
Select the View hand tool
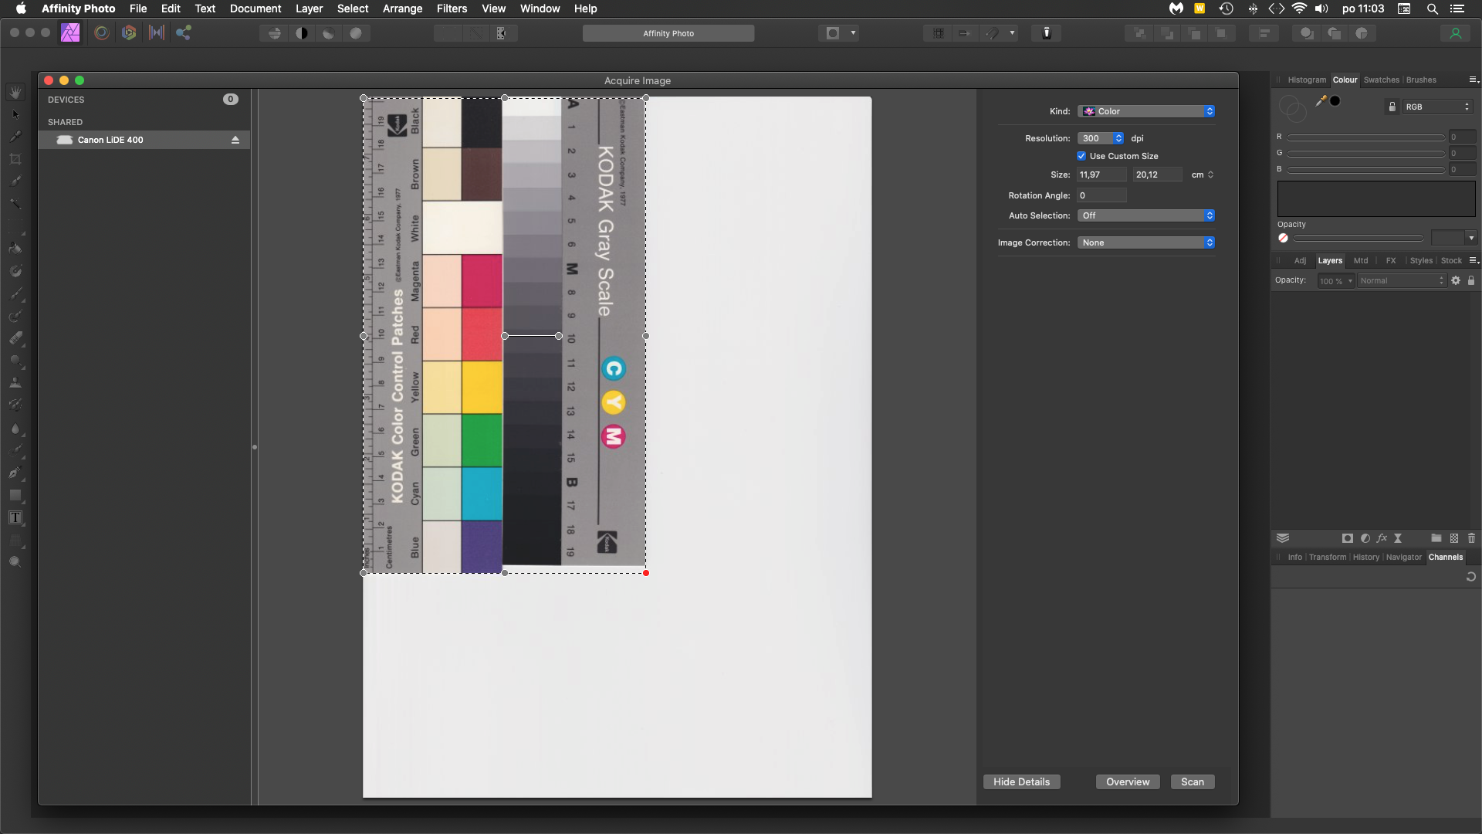pos(15,92)
